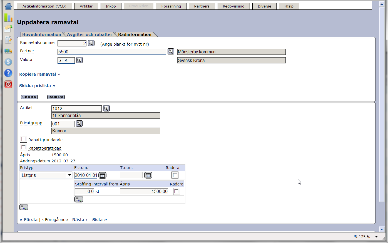Toggle the Rabattgrundande checkbox
The height and width of the screenshot is (243, 388).
tap(24, 139)
